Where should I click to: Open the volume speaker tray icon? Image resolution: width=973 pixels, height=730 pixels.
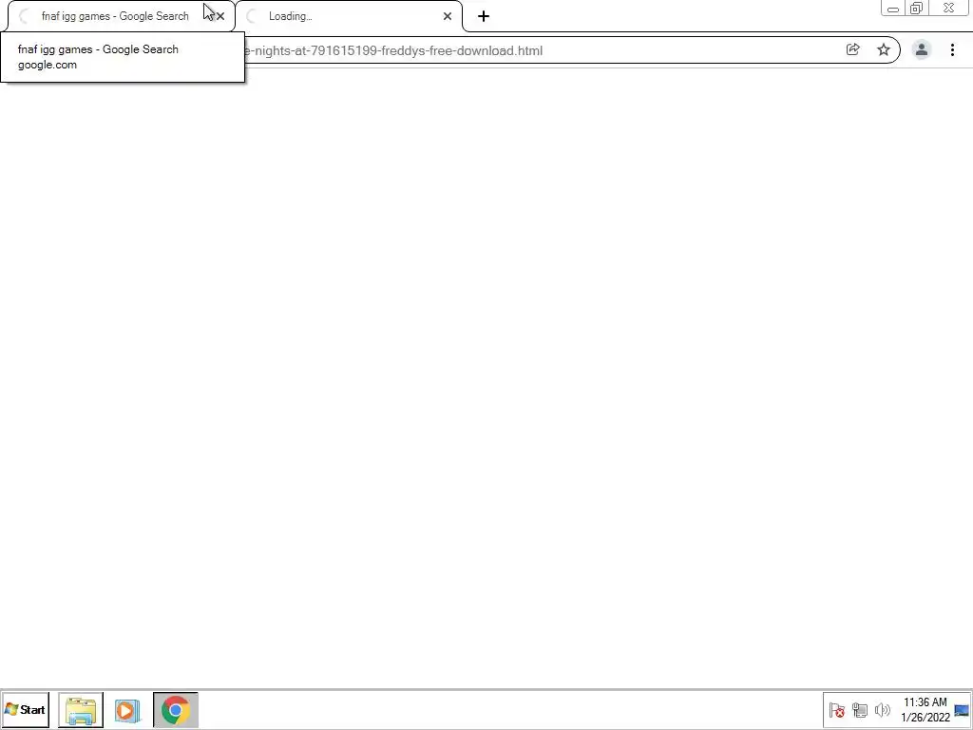click(882, 709)
